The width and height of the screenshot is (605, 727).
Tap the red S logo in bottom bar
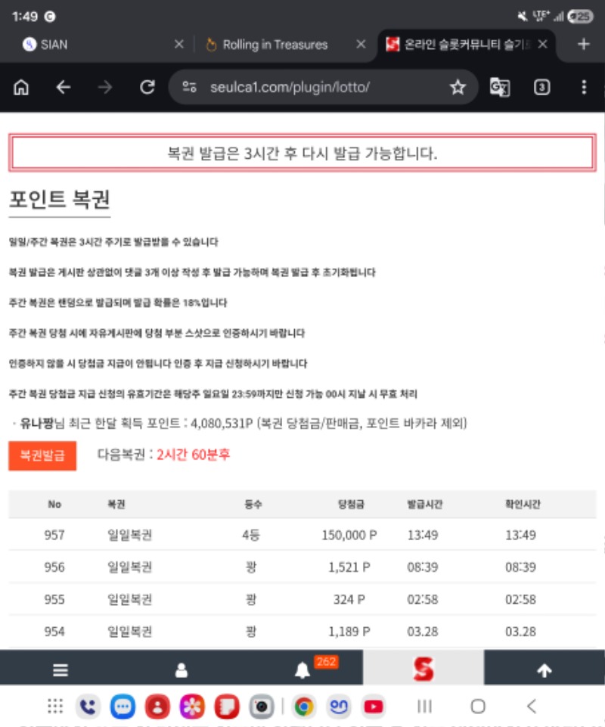423,669
